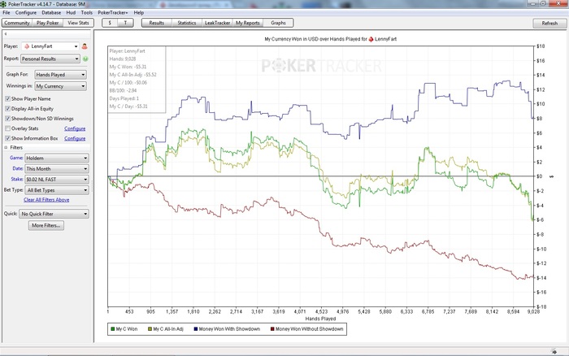The image size is (569, 356).
Task: Click the Money Won With Showdown legend swatch
Action: [196, 329]
